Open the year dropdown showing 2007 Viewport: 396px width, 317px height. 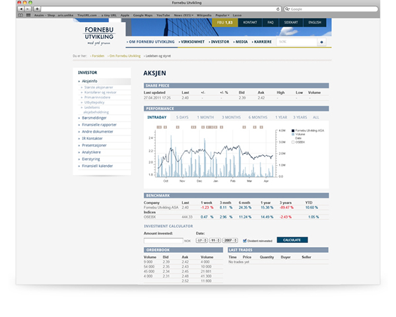tap(230, 240)
